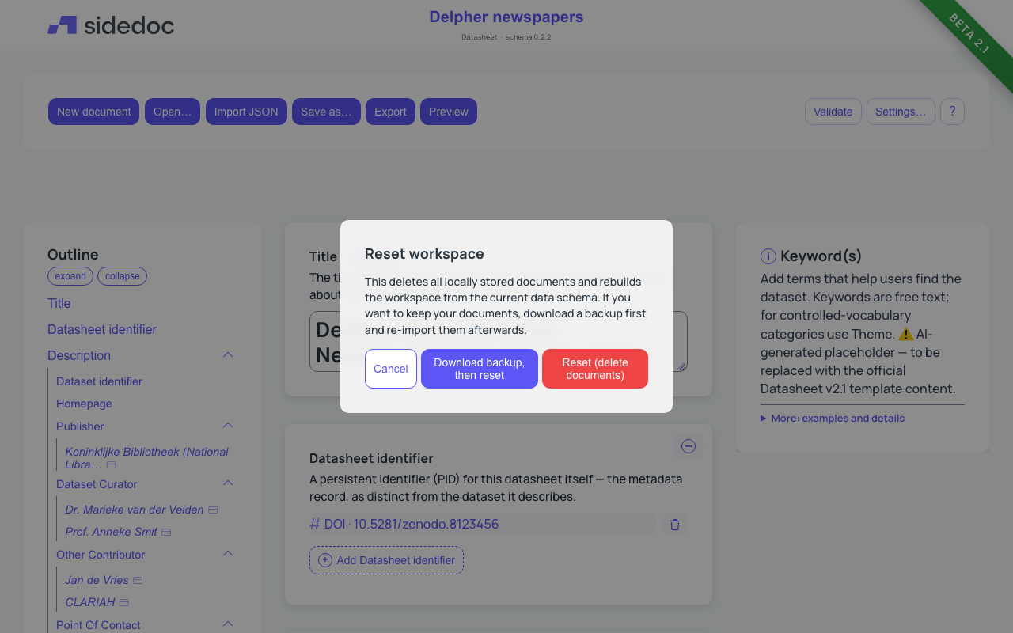Collapse the Description section in outline
This screenshot has width=1013, height=633.
click(x=228, y=355)
